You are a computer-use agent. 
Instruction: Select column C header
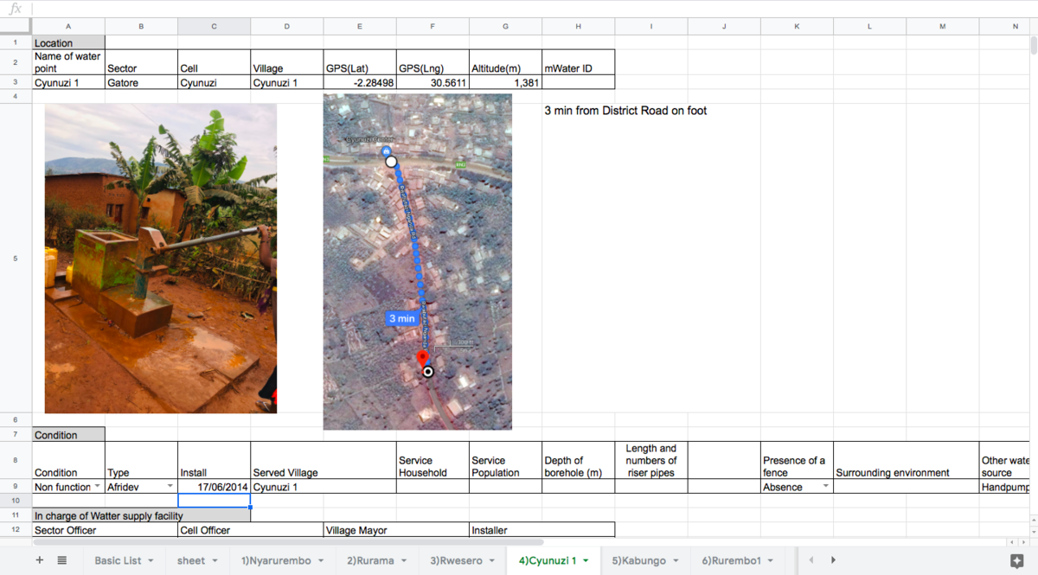[x=215, y=26]
